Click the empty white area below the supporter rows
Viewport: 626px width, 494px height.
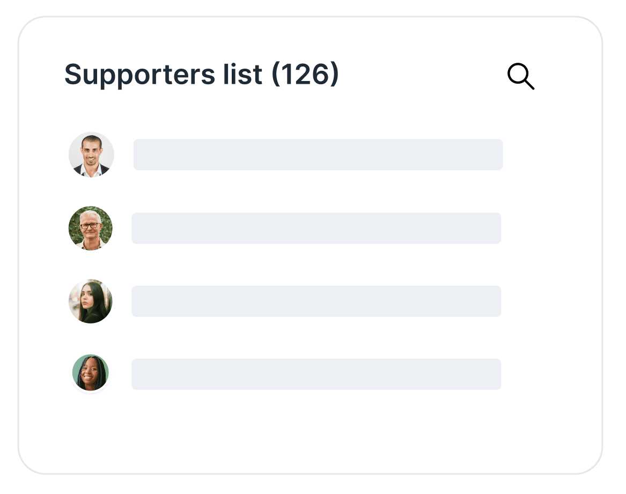[311, 429]
